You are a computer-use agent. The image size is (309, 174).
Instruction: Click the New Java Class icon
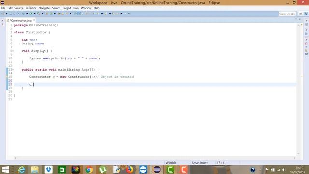(x=51, y=14)
